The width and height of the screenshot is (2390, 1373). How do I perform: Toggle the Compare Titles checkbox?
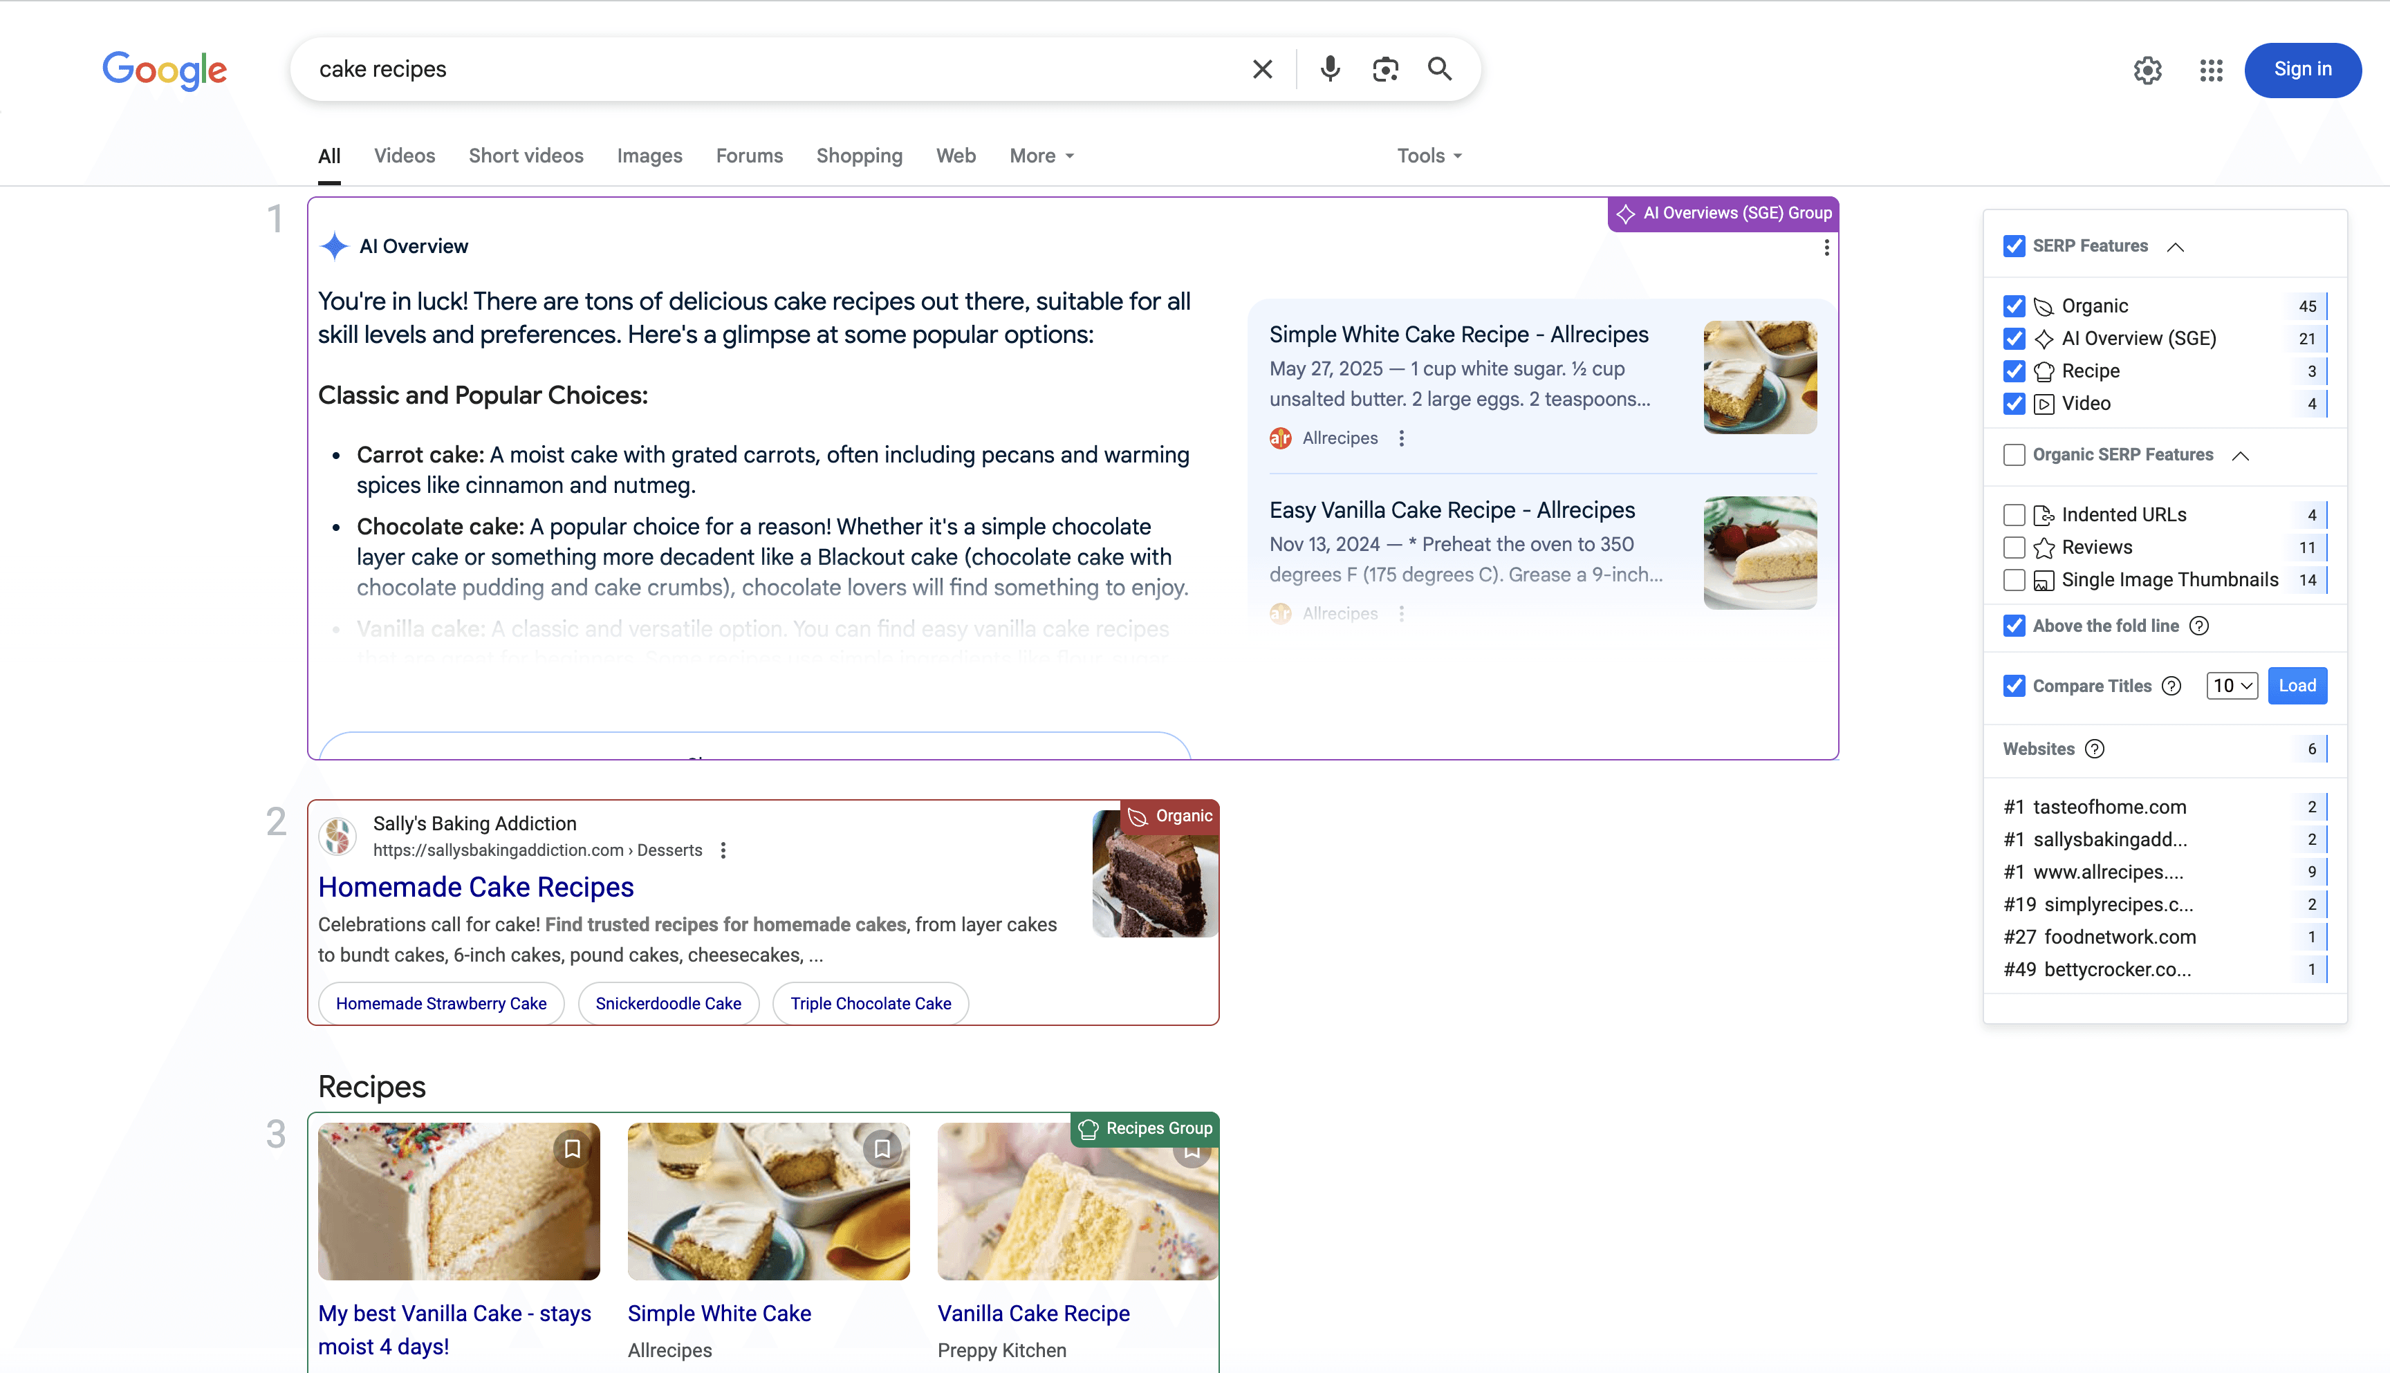point(2014,686)
